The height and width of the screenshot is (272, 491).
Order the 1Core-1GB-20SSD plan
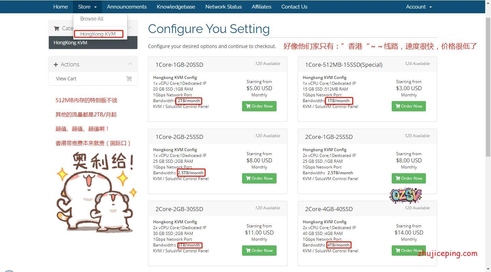pyautogui.click(x=259, y=106)
